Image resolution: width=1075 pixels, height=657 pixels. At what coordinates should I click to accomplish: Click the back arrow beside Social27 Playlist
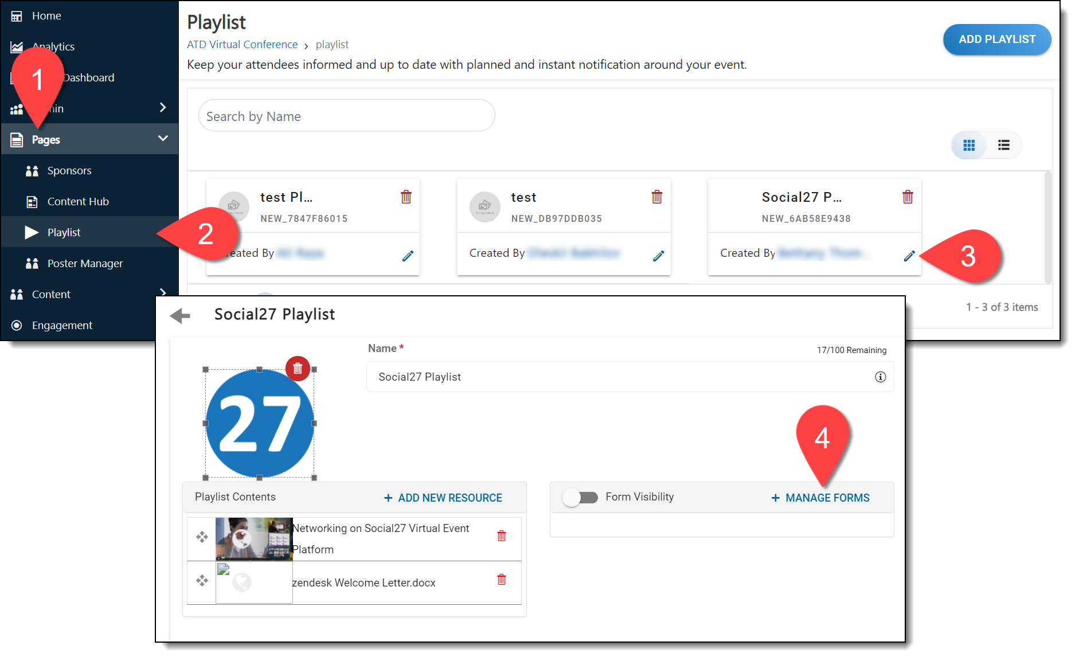pyautogui.click(x=180, y=315)
